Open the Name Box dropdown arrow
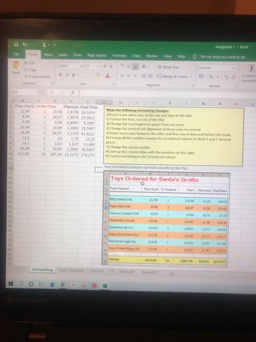The image size is (256, 342). click(x=36, y=92)
